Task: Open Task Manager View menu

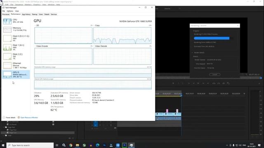Action: point(17,11)
